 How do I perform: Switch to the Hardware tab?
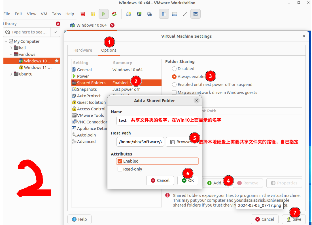(x=83, y=50)
